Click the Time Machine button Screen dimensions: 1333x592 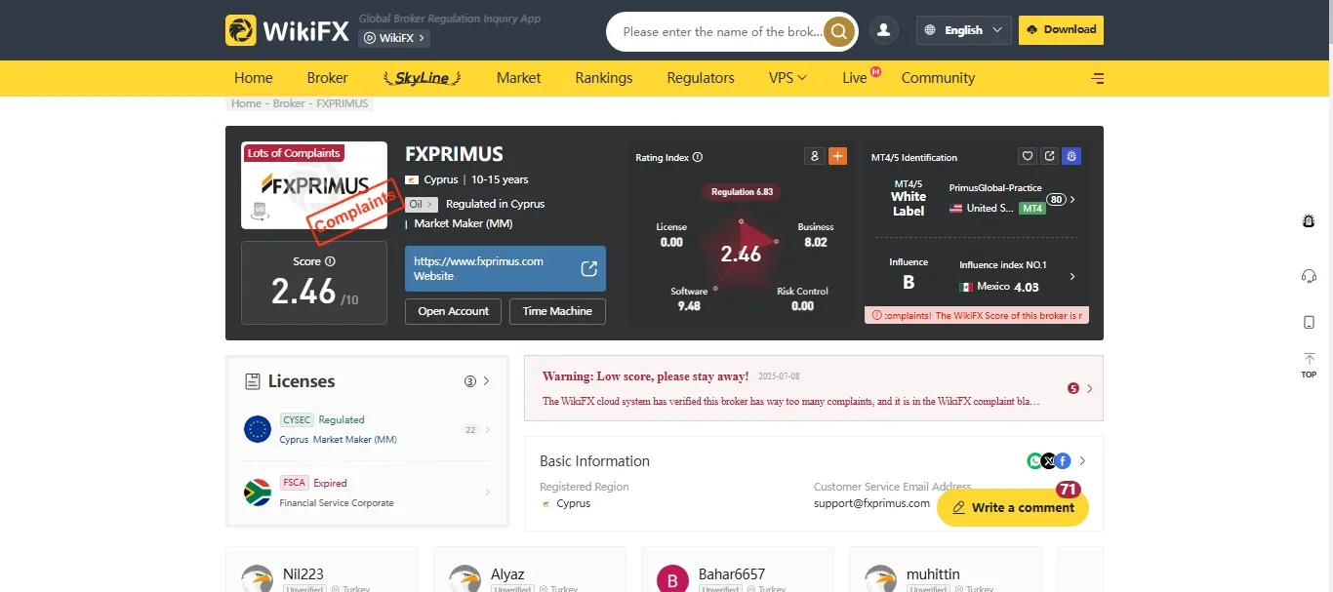pyautogui.click(x=557, y=311)
